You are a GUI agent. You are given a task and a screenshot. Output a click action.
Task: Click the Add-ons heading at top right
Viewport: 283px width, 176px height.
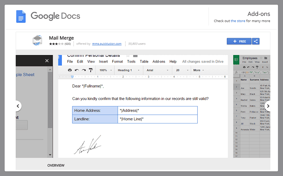click(259, 14)
